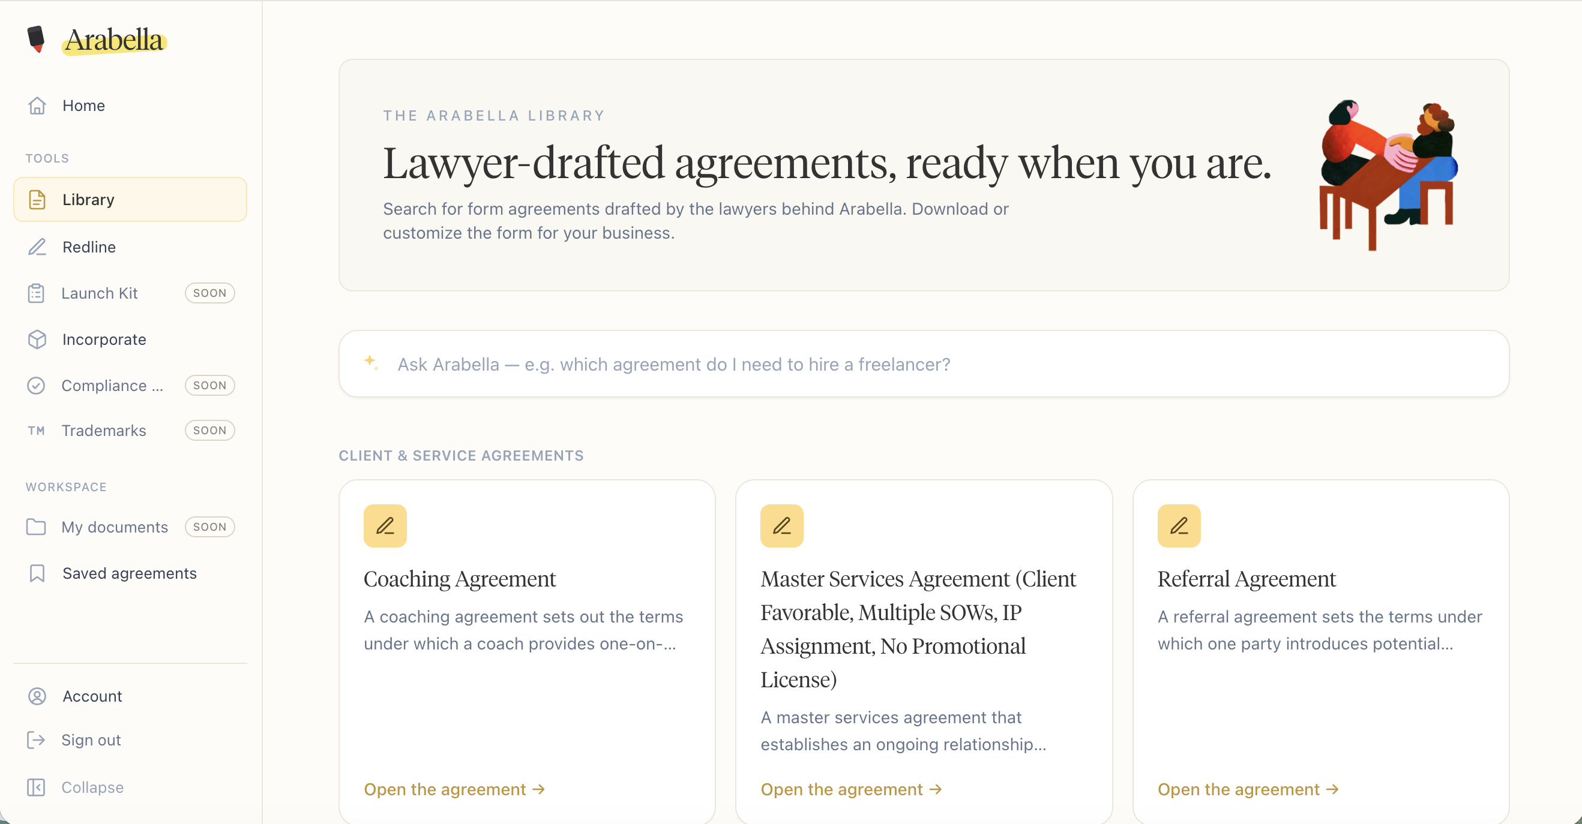Click the Library document icon
The width and height of the screenshot is (1582, 824).
(x=37, y=200)
